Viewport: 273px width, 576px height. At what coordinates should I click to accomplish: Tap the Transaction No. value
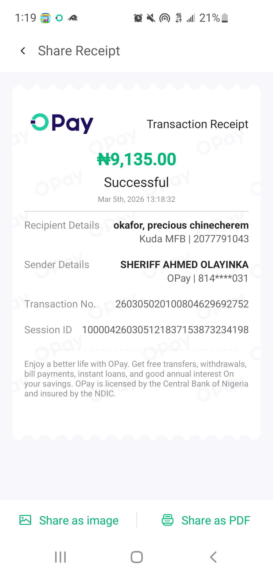coord(182,304)
